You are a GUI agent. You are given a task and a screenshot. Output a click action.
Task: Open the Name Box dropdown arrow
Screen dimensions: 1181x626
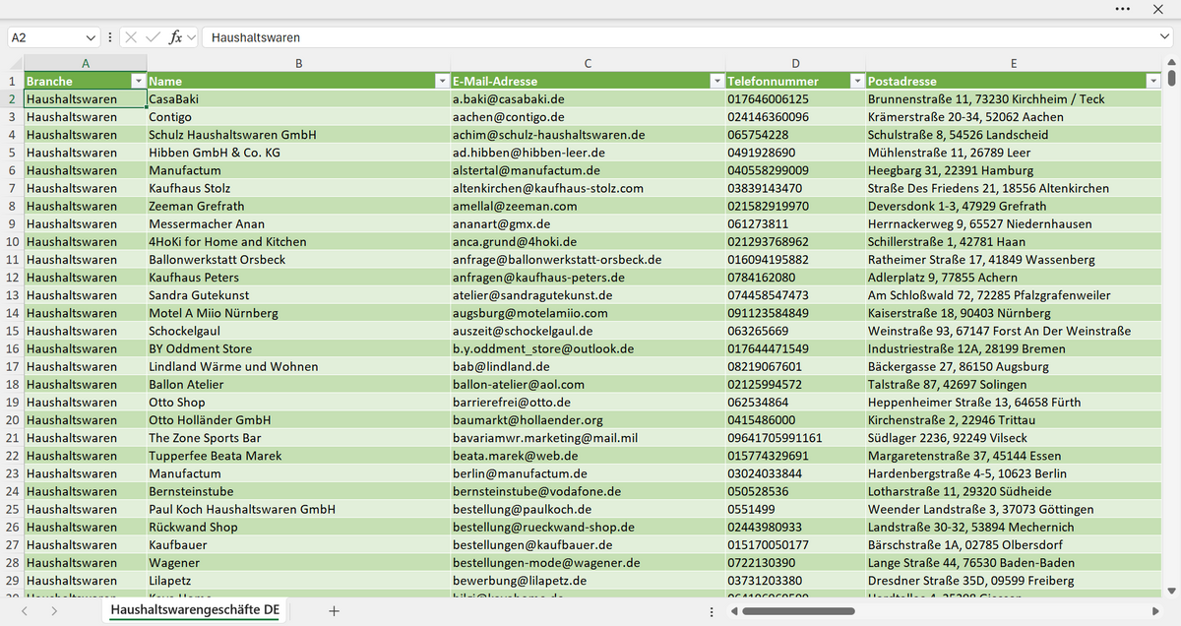[x=92, y=37]
